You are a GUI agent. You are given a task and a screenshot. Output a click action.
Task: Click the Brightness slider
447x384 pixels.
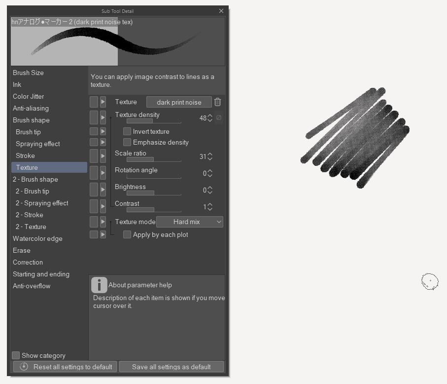pos(154,193)
